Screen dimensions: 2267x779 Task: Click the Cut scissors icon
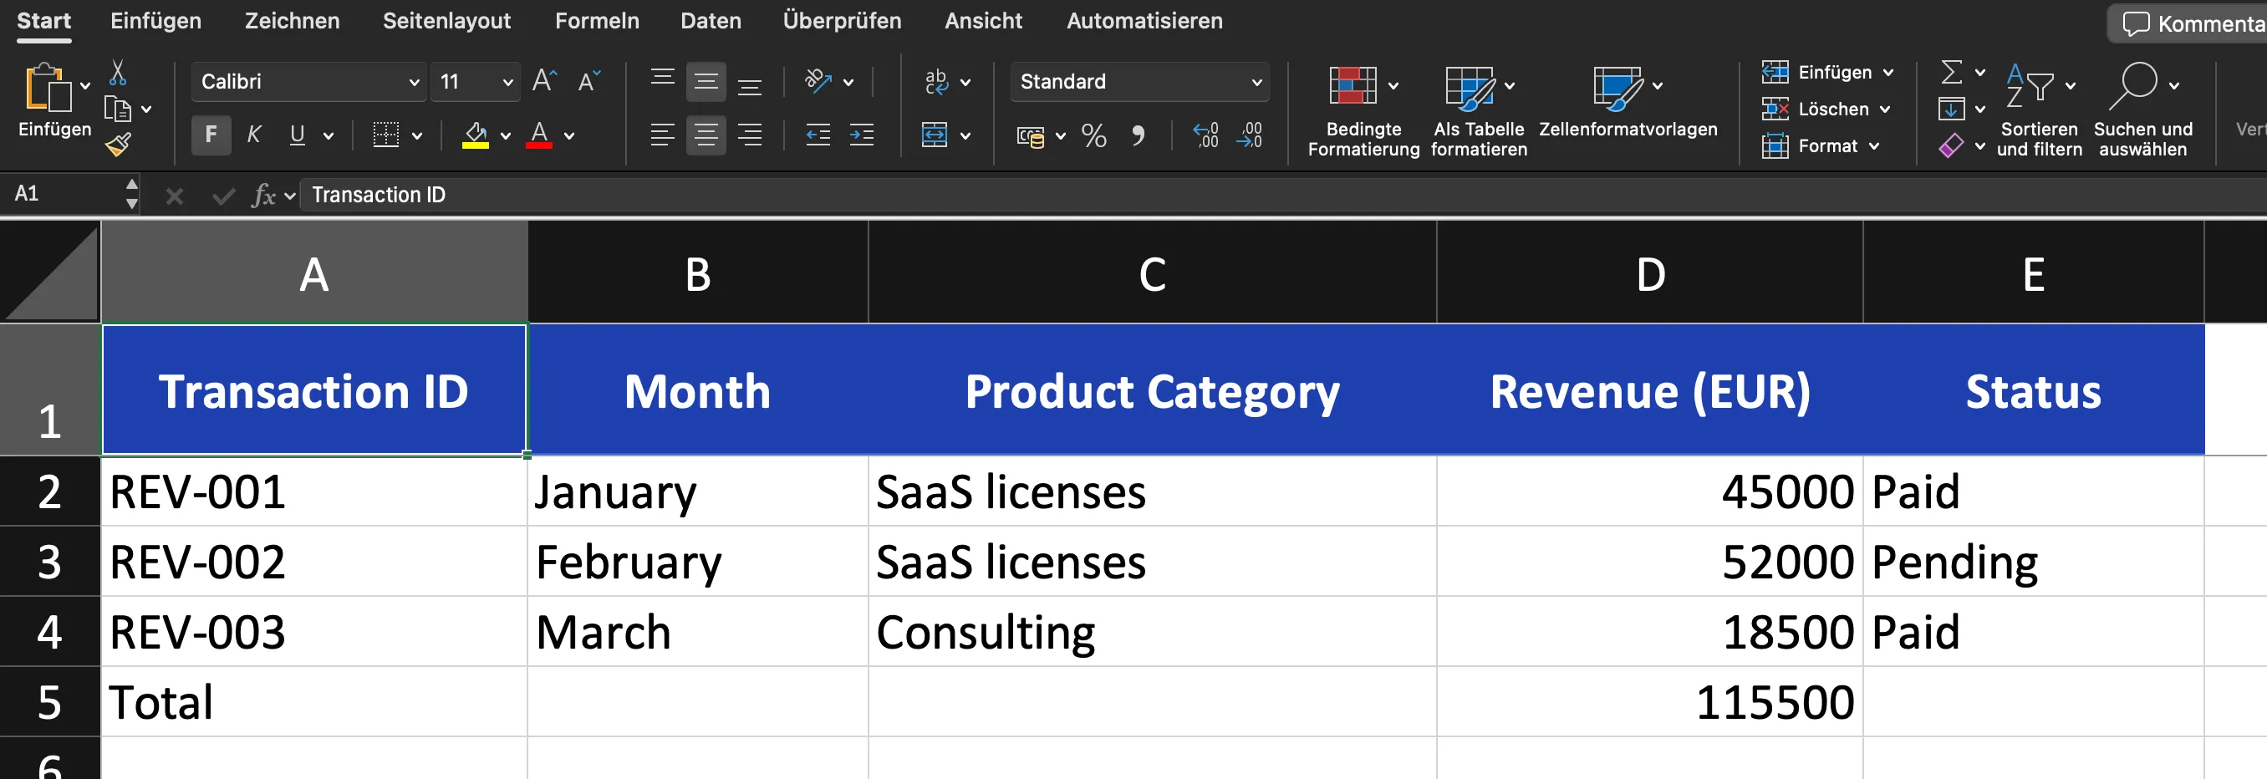click(120, 71)
